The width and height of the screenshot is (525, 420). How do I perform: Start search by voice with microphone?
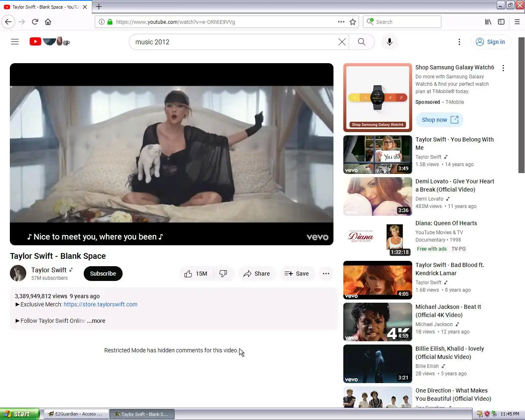tap(390, 42)
